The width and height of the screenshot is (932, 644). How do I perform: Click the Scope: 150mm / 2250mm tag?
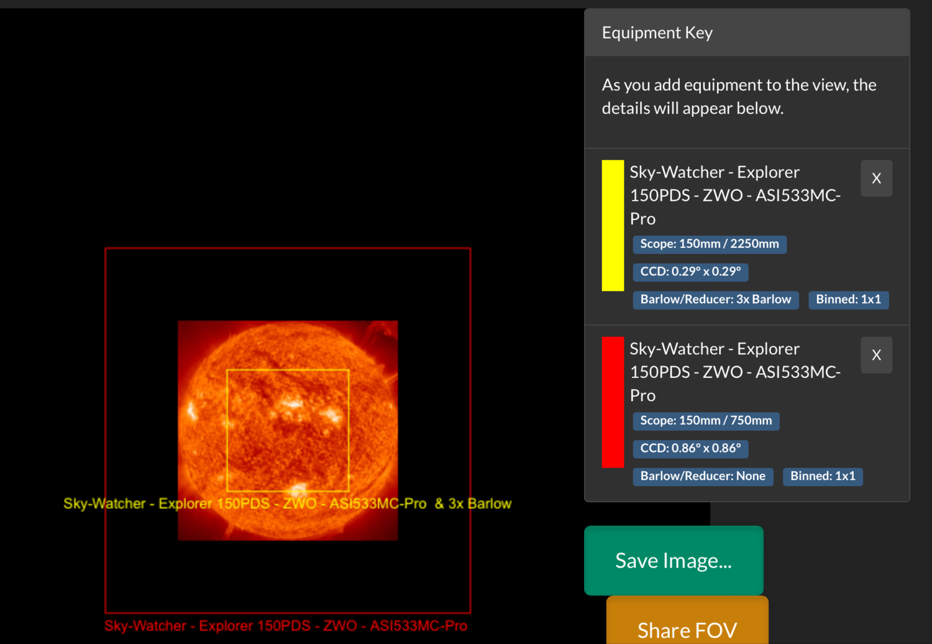tap(710, 244)
